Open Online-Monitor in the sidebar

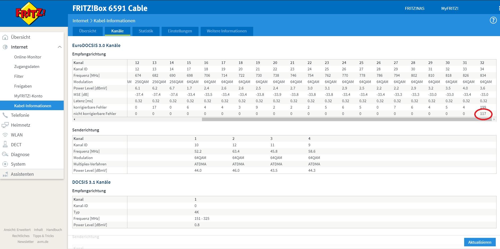[x=28, y=57]
